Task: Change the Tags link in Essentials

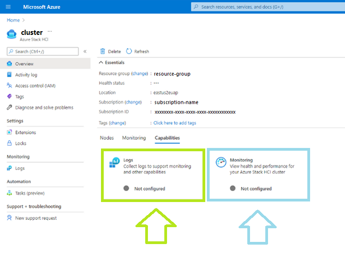Action: [x=117, y=123]
